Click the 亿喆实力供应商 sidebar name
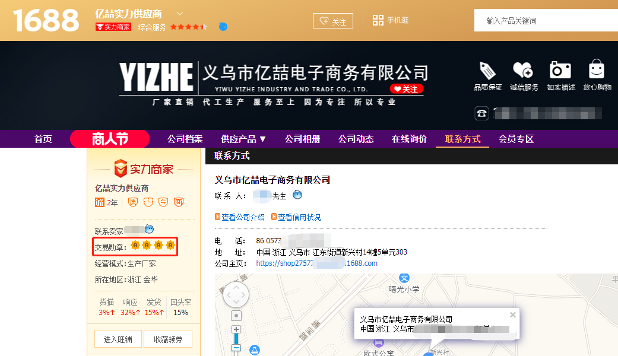Image resolution: width=618 pixels, height=356 pixels. pos(122,188)
